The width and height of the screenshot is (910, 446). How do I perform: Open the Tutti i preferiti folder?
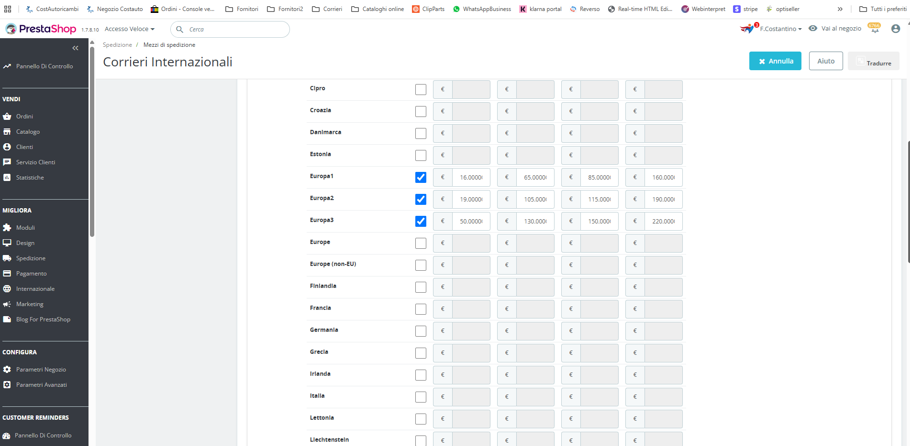[x=883, y=9]
